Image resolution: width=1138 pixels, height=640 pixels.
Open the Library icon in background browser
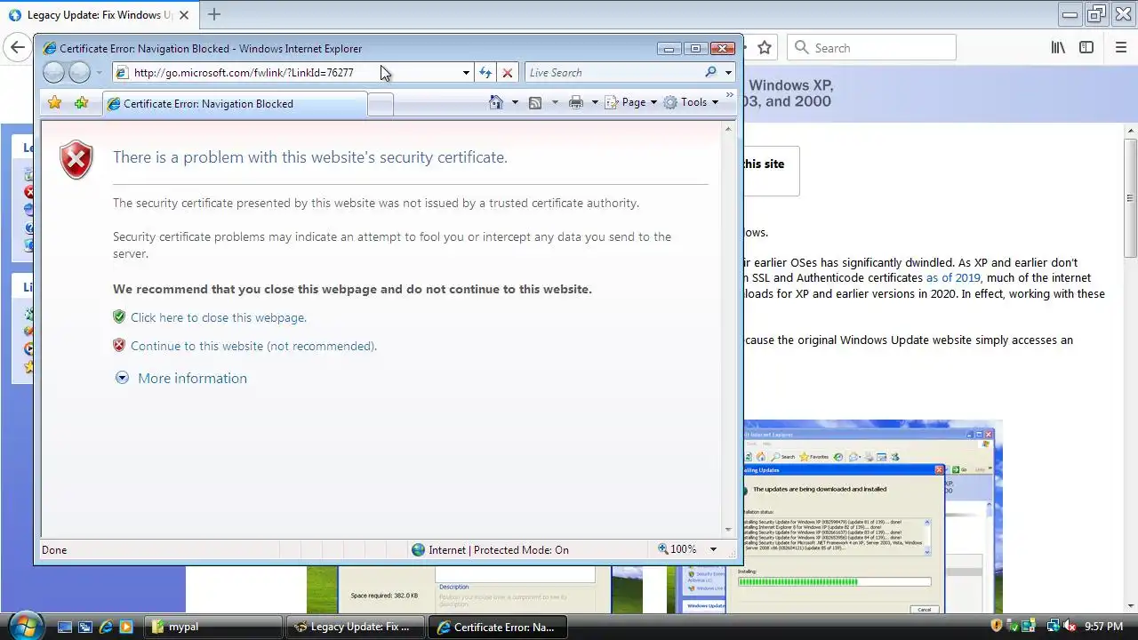tap(1058, 48)
